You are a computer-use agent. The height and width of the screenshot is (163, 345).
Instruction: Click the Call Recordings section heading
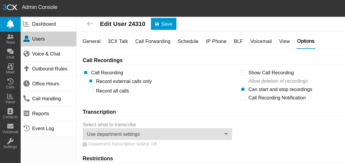point(102,60)
